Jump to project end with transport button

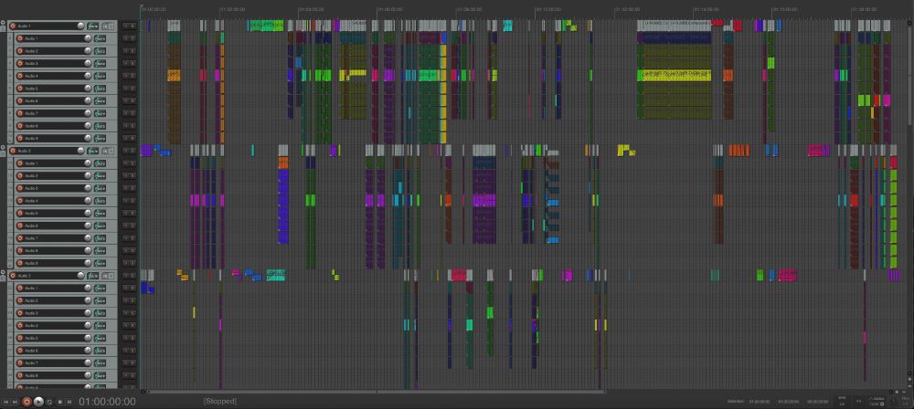click(16, 402)
